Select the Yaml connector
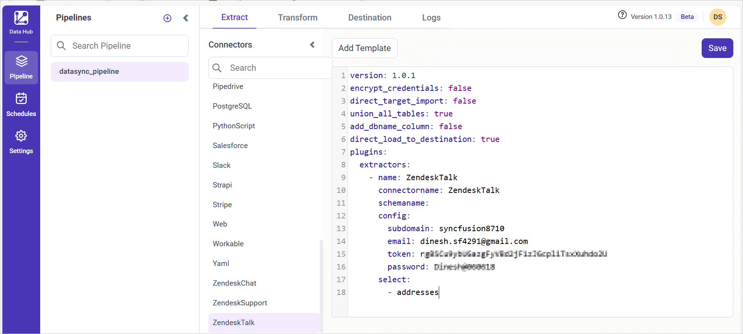This screenshot has width=743, height=334. tap(221, 264)
